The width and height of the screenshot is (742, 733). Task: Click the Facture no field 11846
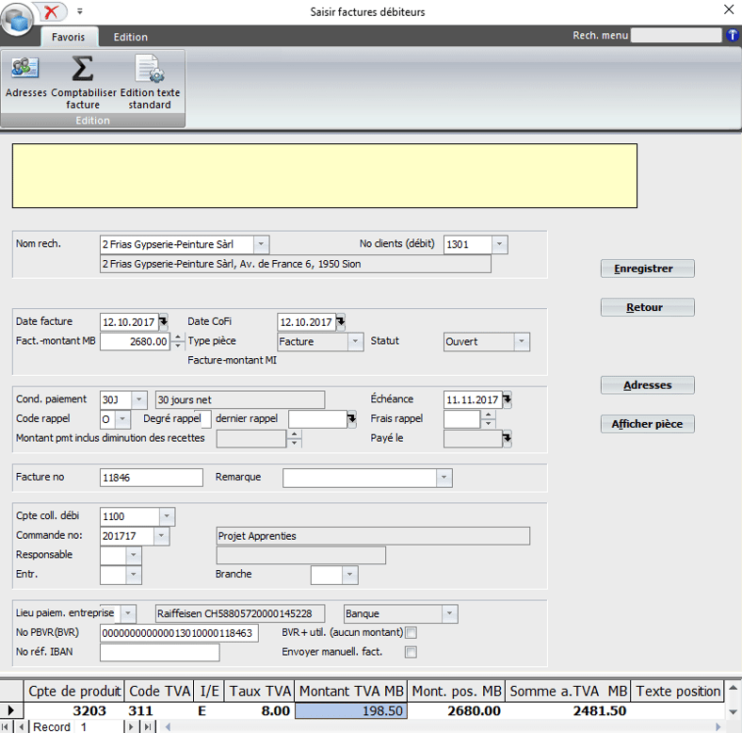(152, 478)
